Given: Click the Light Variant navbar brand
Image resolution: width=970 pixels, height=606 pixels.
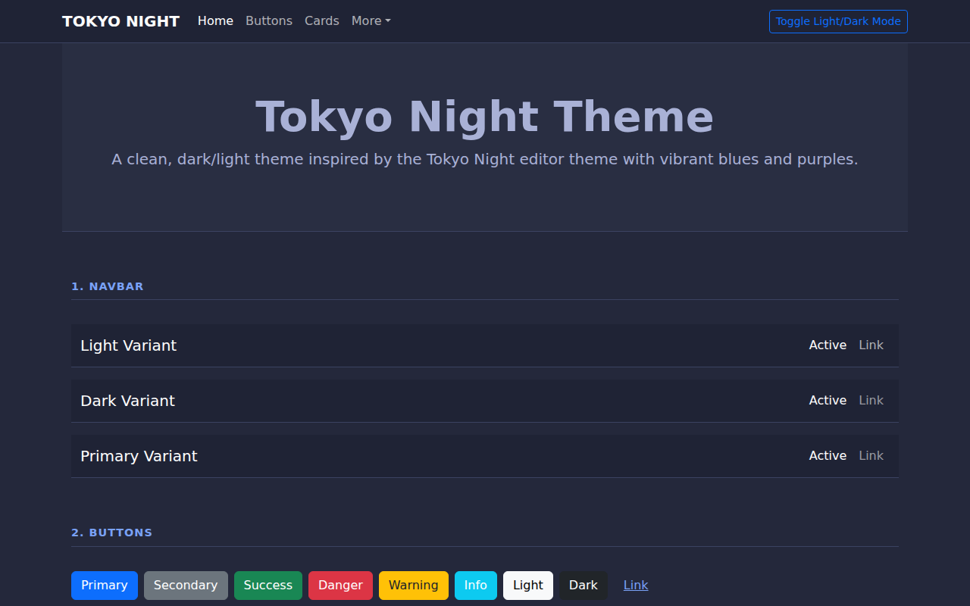Looking at the screenshot, I should click(129, 345).
